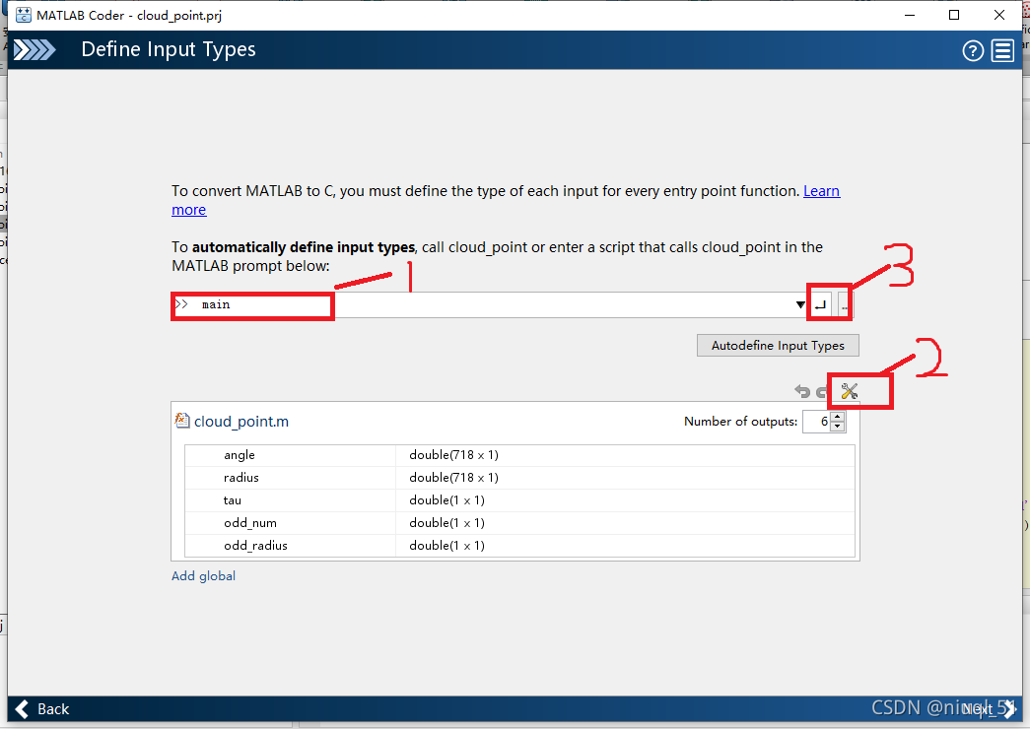The image size is (1030, 729).
Task: Click MATLAB Coder title bar icon
Action: [x=23, y=15]
